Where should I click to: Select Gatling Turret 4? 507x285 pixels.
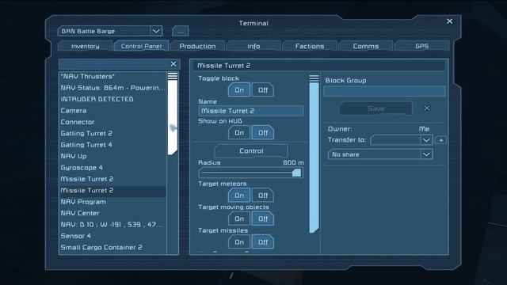(112, 145)
